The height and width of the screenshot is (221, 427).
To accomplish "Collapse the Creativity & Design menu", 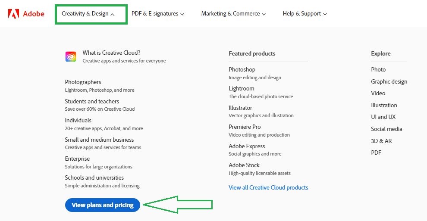I will tap(88, 14).
